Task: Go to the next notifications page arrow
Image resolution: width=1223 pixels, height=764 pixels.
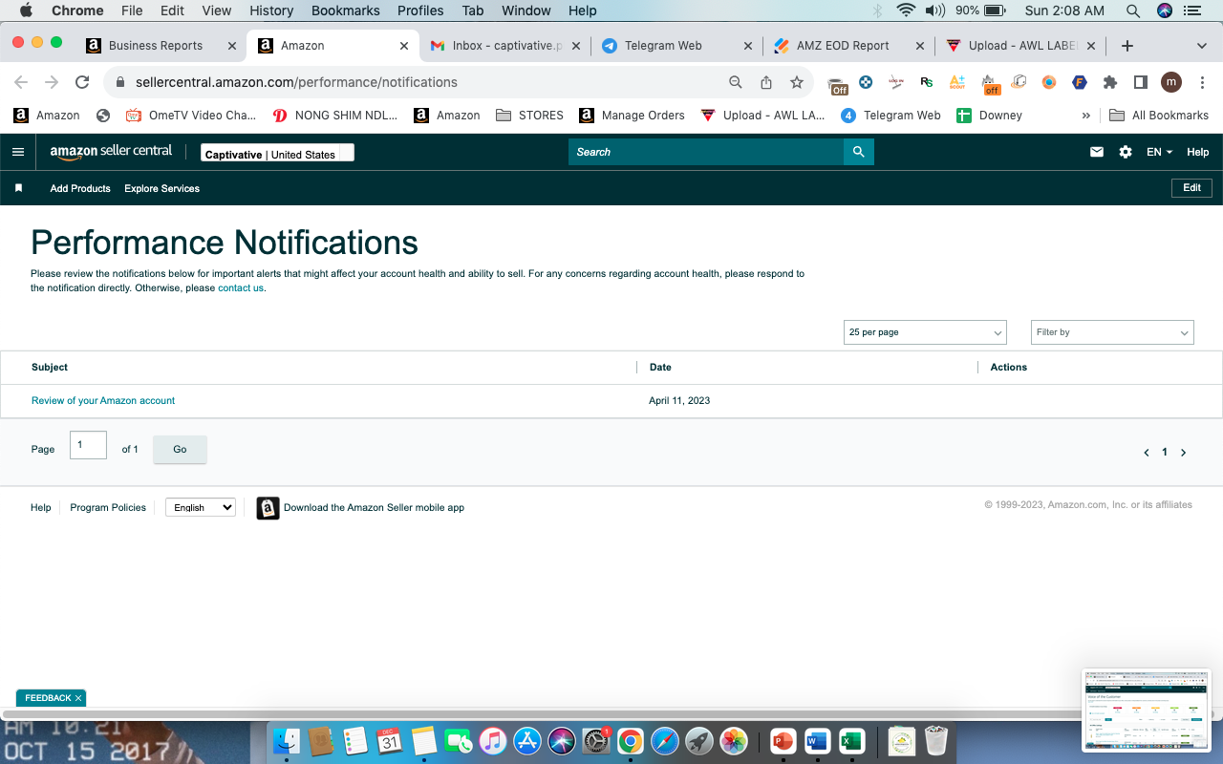Action: coord(1183,453)
